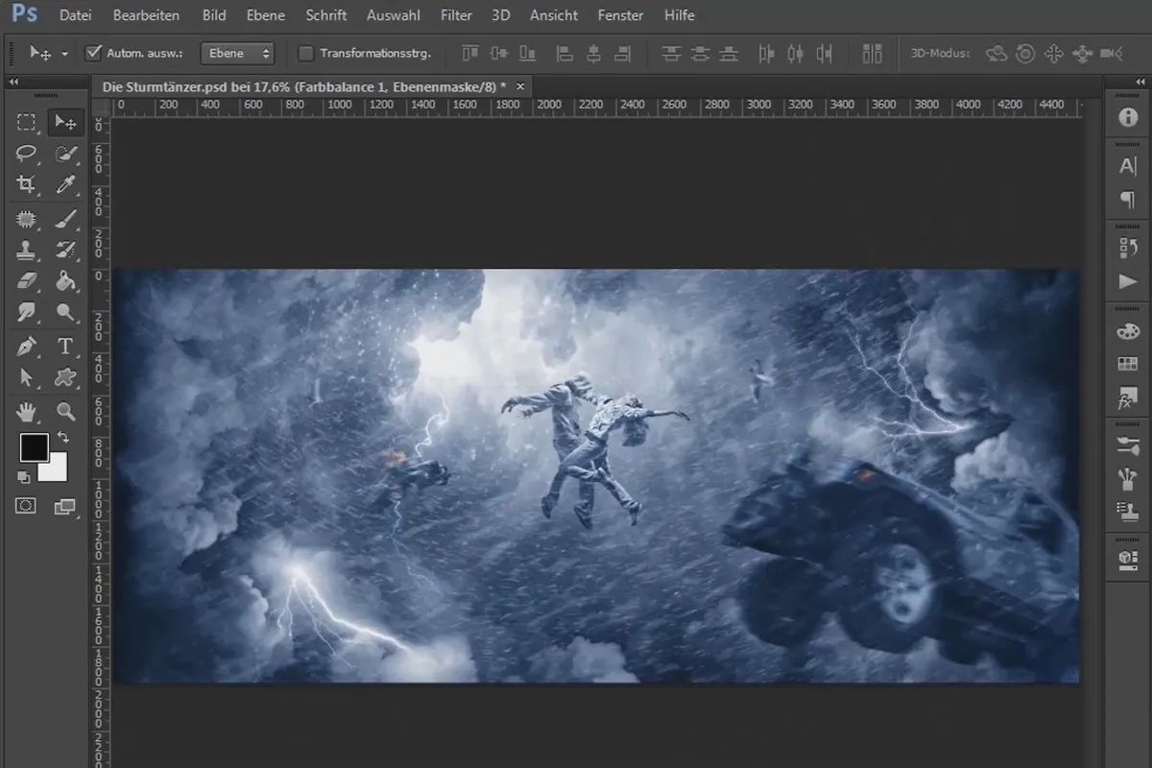The height and width of the screenshot is (768, 1152).
Task: Open the Move tool preset picker arrow
Action: click(x=64, y=54)
